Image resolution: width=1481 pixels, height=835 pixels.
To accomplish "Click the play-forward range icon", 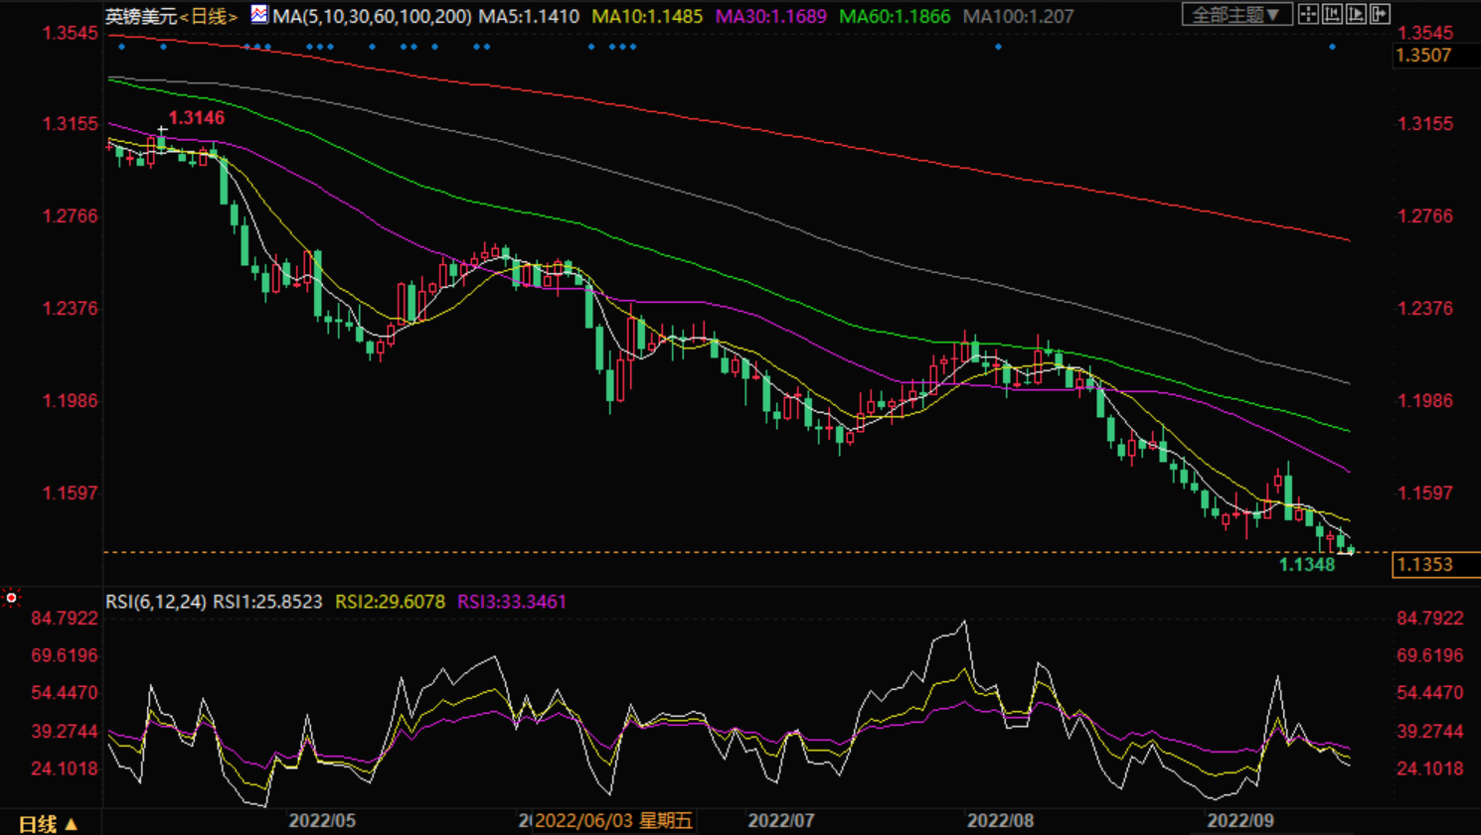I will [x=1356, y=15].
